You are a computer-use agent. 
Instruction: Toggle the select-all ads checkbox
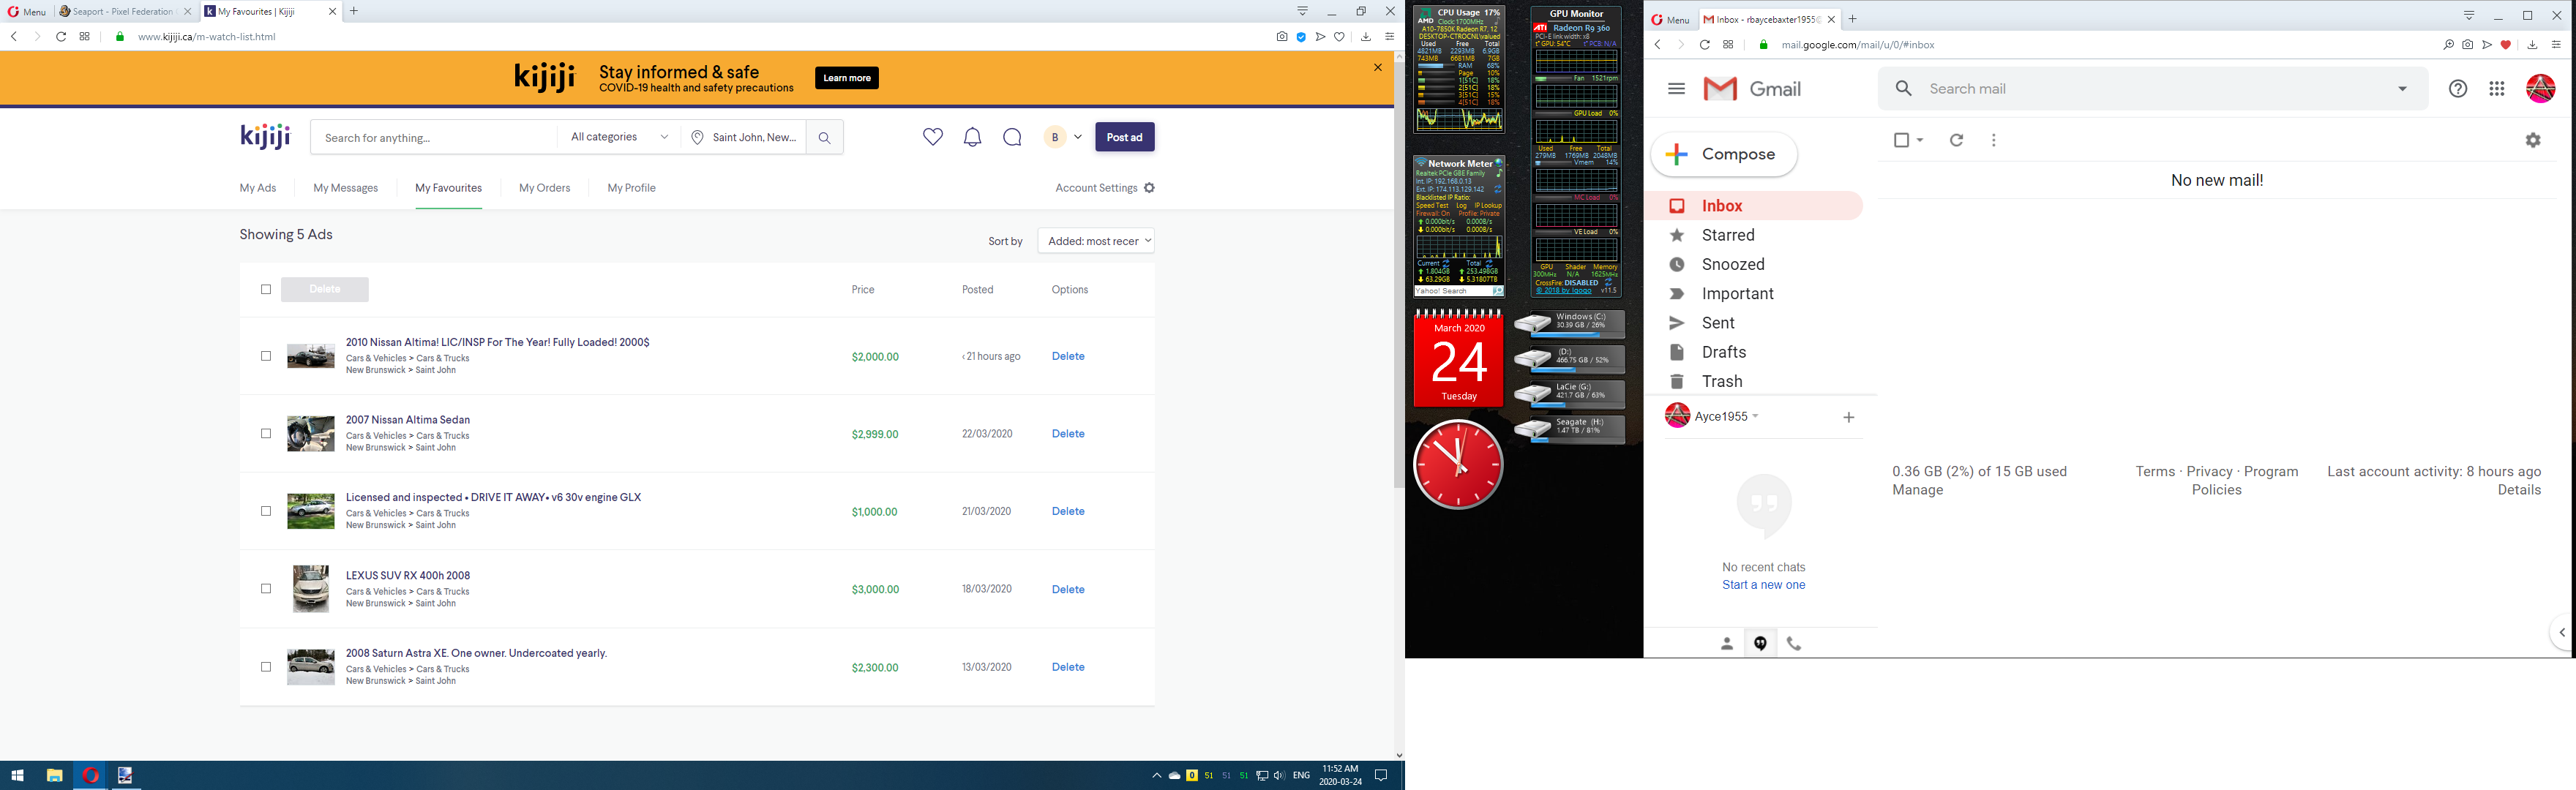pyautogui.click(x=266, y=289)
